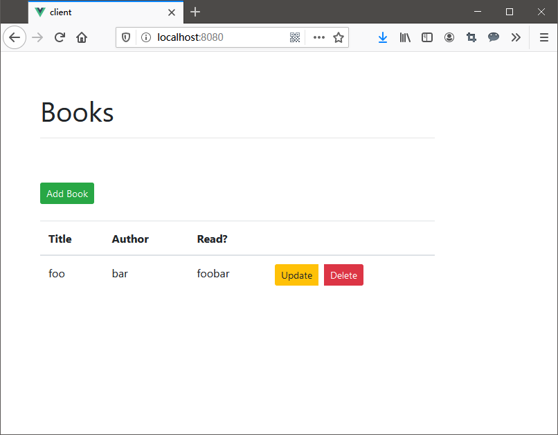Open the Firefox Account menu
Image resolution: width=558 pixels, height=435 pixels.
pyautogui.click(x=449, y=37)
